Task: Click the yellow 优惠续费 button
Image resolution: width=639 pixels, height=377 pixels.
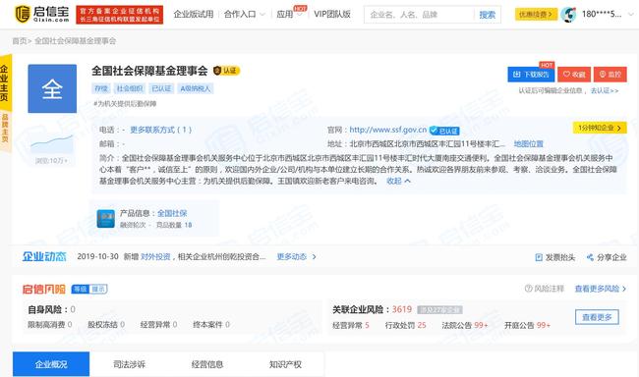Action: (536, 15)
